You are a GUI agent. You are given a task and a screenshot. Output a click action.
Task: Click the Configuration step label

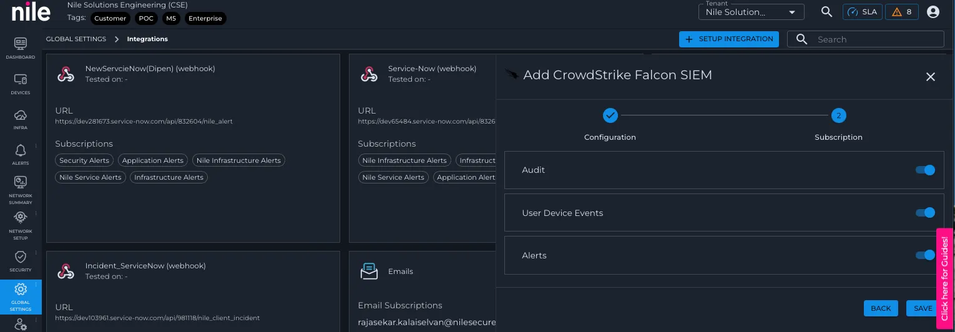click(x=610, y=137)
